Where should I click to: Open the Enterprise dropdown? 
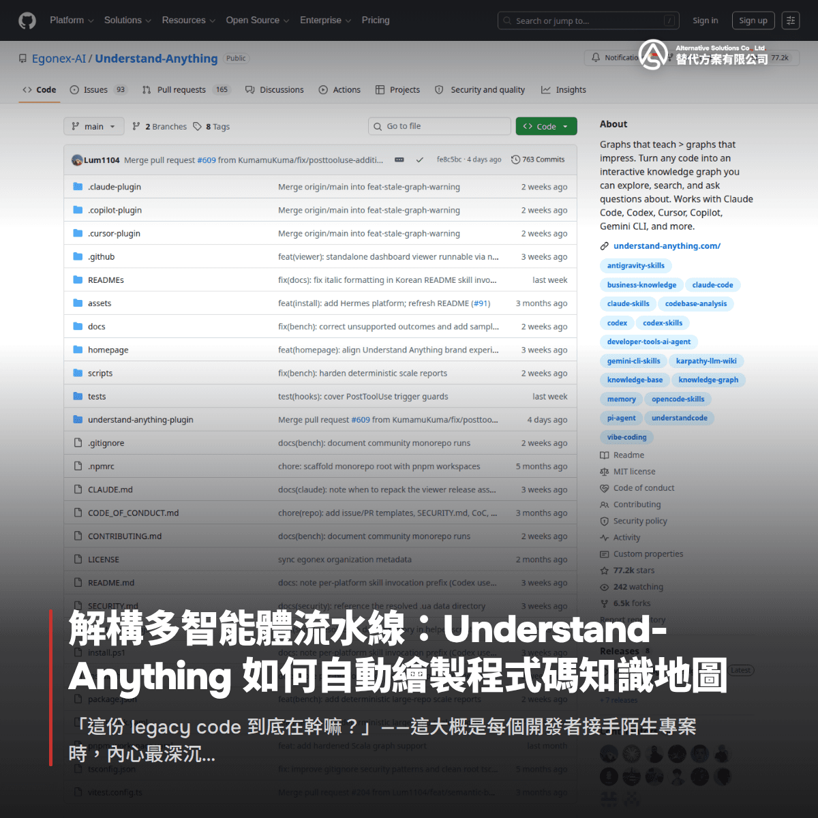point(325,20)
